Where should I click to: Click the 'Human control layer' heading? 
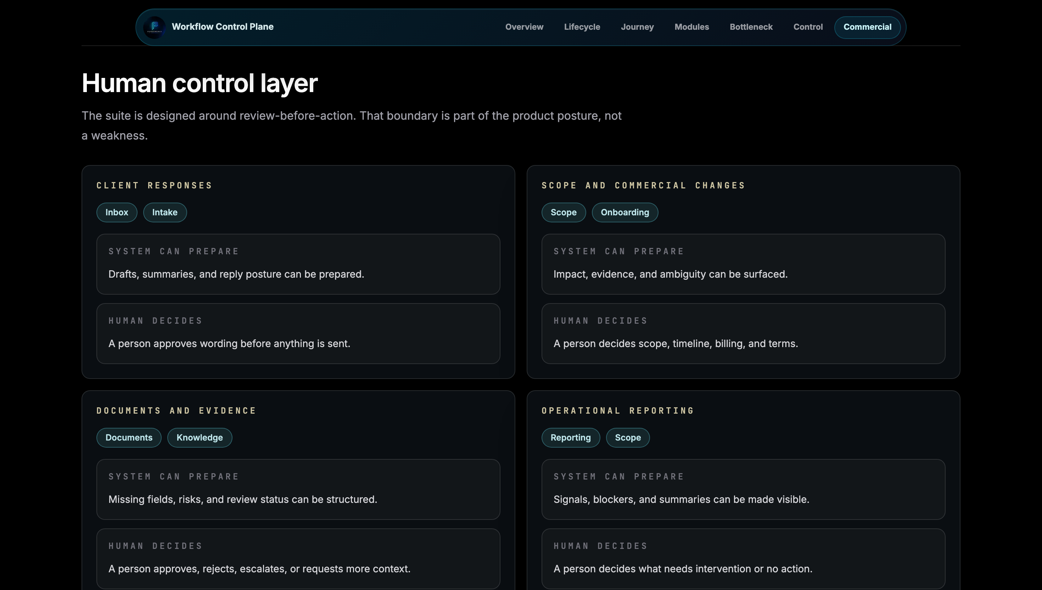point(200,83)
